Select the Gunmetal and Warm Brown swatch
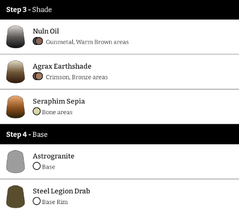 [38, 41]
